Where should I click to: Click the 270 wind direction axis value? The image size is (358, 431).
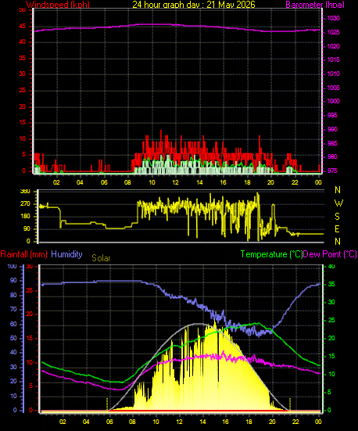25,204
